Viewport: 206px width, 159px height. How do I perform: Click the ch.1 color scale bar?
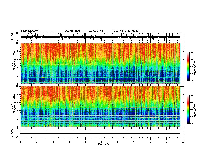tap(188, 67)
